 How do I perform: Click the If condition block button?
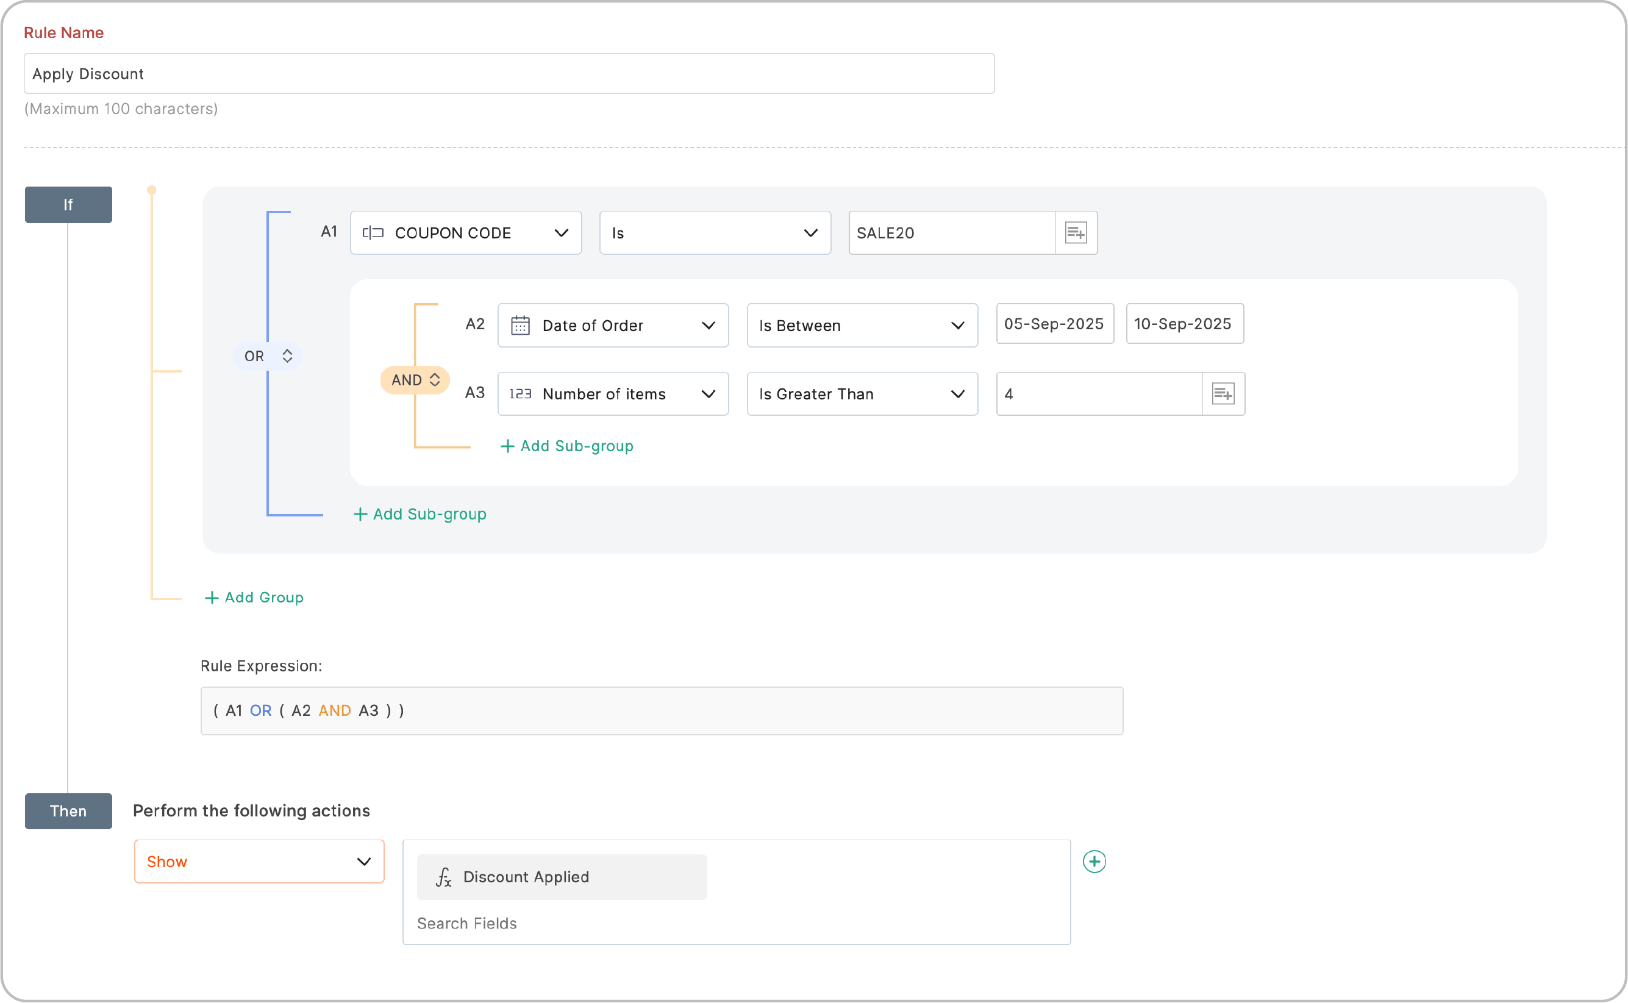[68, 205]
